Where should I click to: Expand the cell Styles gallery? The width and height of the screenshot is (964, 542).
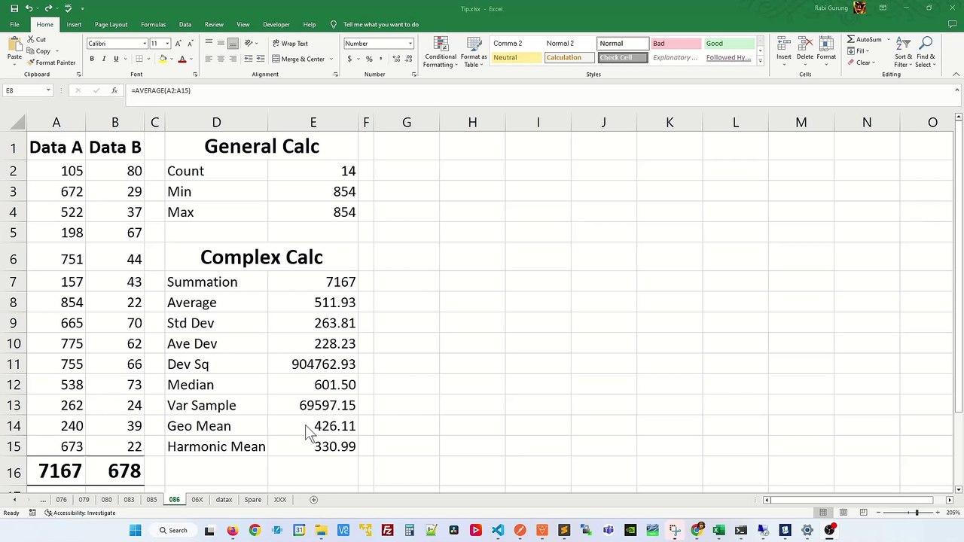760,62
